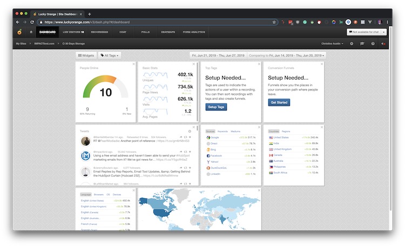The image size is (405, 247).
Task: Click the DuckDuckGo source icon
Action: [x=208, y=168]
